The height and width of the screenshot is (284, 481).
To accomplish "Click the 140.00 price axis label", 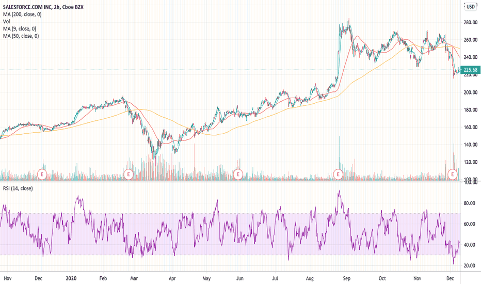I will (x=471, y=145).
